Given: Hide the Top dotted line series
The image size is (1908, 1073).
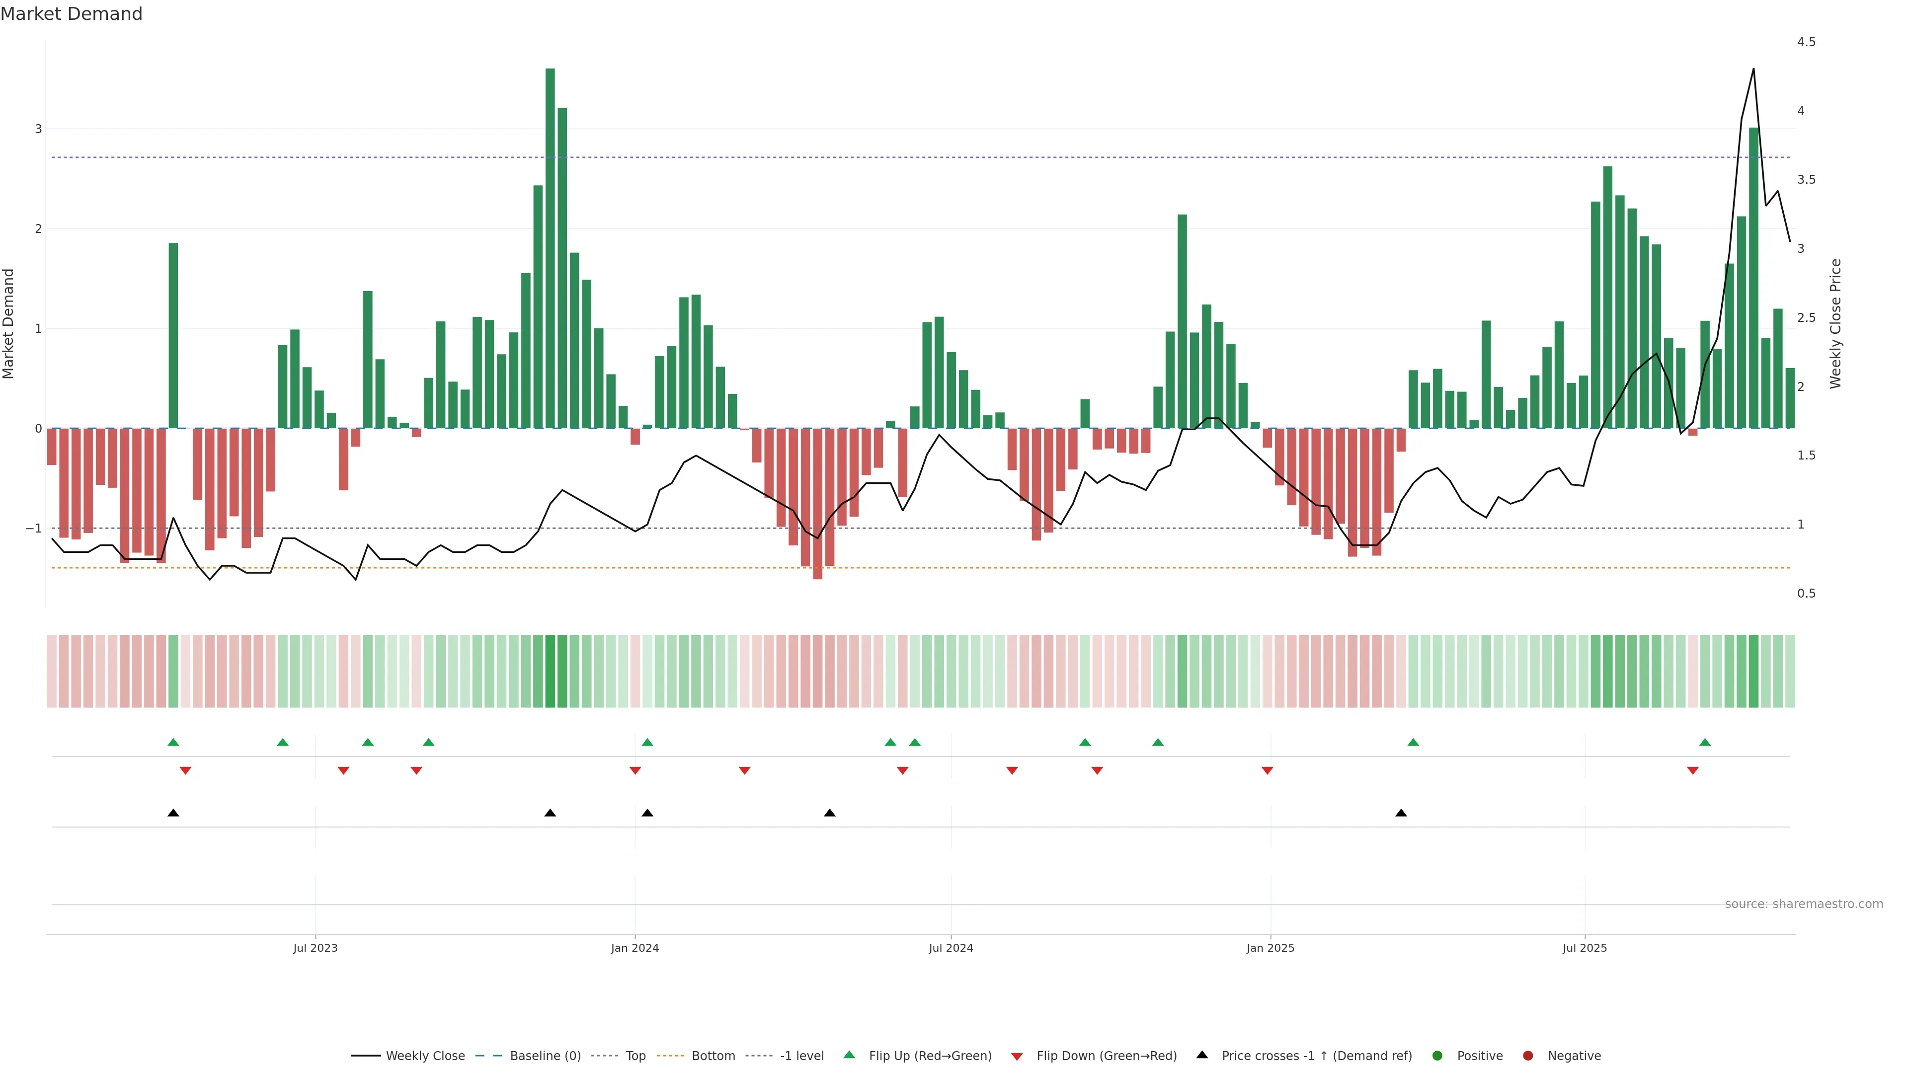Looking at the screenshot, I should coord(635,1055).
